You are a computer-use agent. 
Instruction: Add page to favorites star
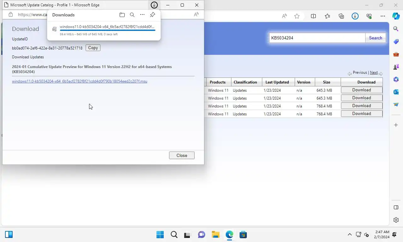pos(297,16)
